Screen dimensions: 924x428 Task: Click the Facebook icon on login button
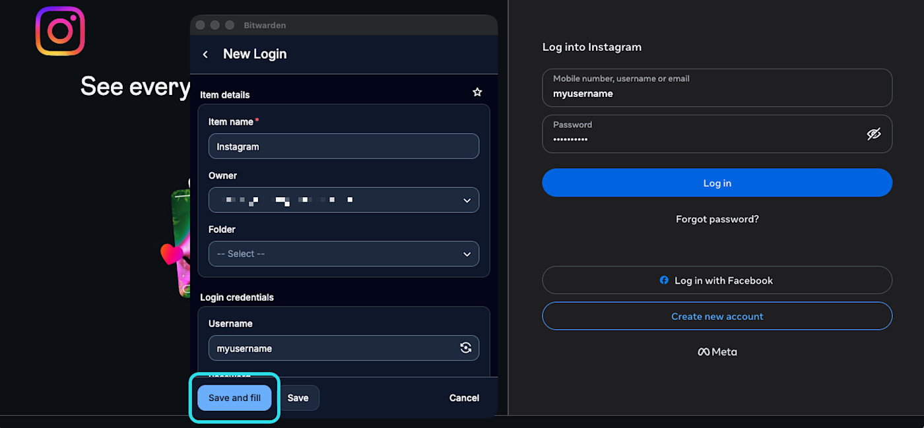pos(664,280)
